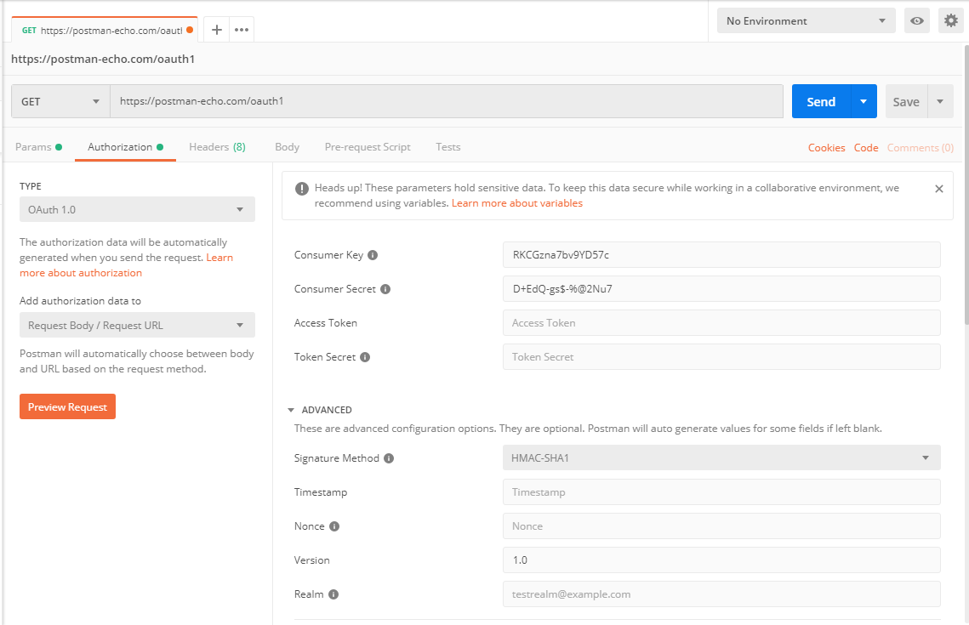The height and width of the screenshot is (625, 969).
Task: Open Send button dropdown arrow
Action: click(x=864, y=101)
